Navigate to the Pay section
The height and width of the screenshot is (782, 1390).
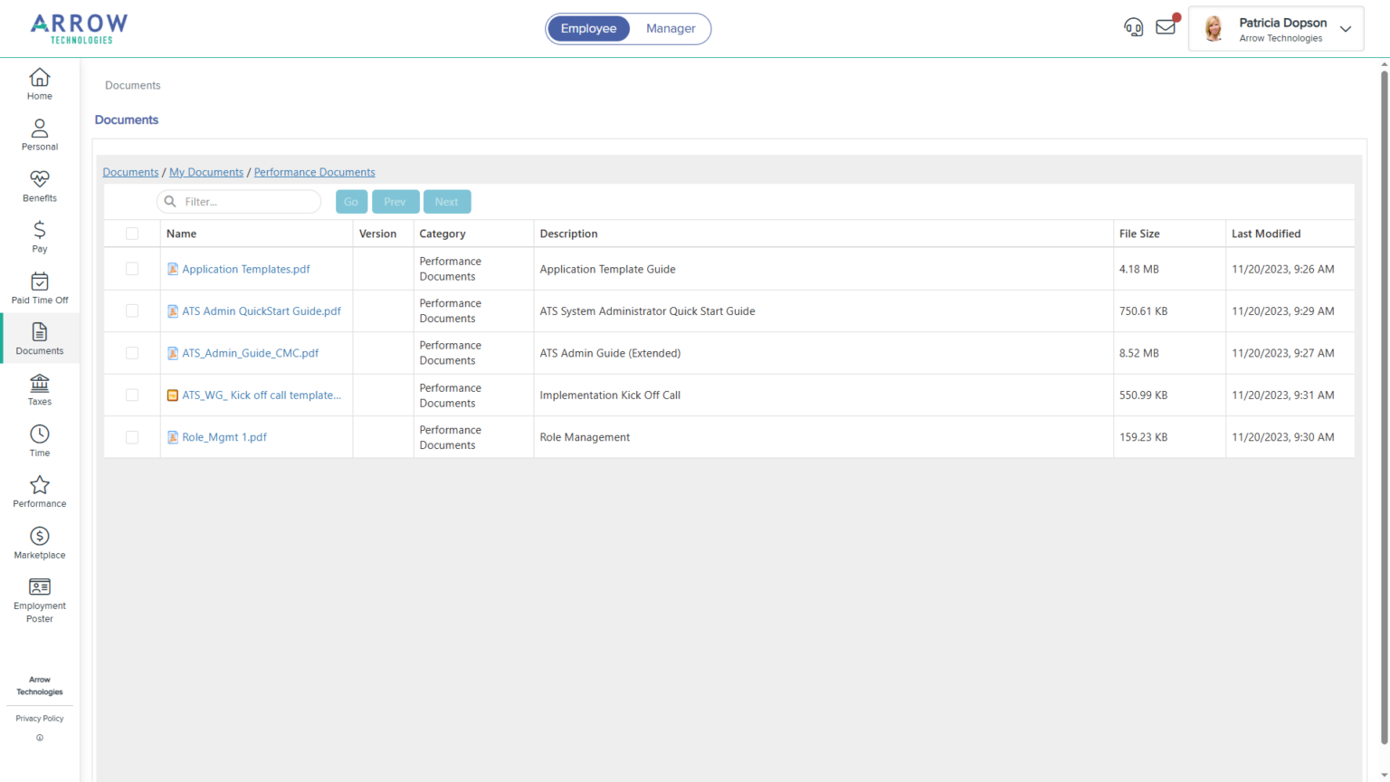(x=39, y=236)
